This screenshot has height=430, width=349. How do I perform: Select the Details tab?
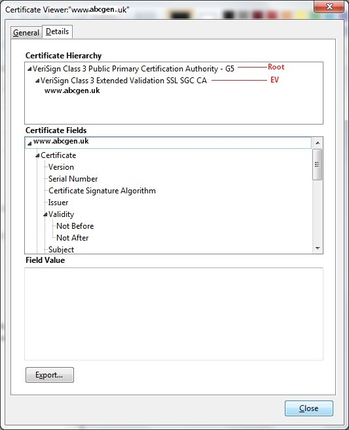coord(57,31)
